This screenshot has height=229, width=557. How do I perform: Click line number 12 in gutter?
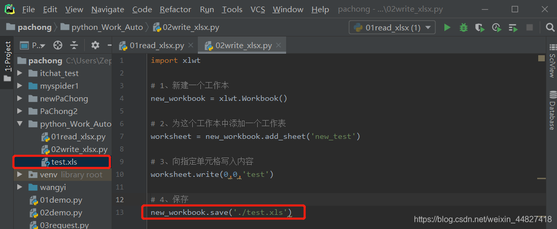(x=120, y=200)
